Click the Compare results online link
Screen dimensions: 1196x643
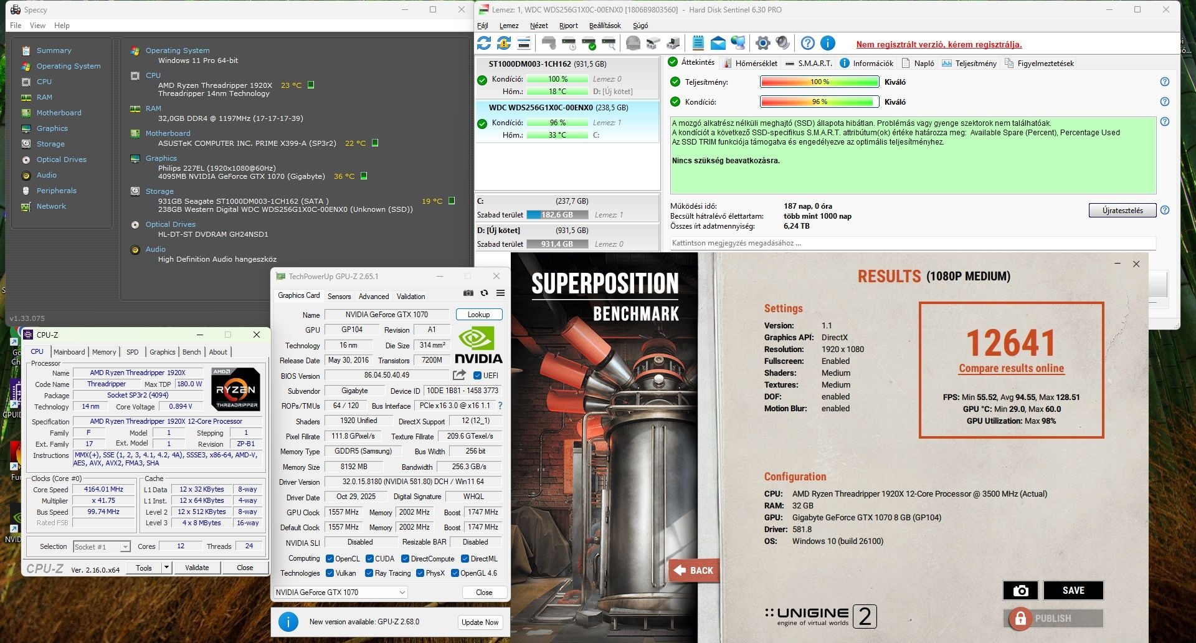pos(1012,368)
